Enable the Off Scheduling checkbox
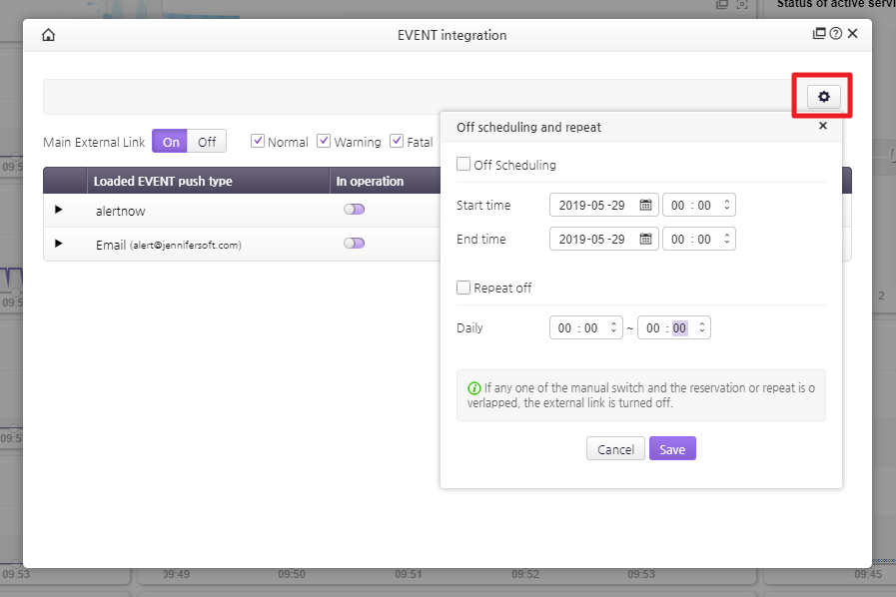 click(x=463, y=165)
